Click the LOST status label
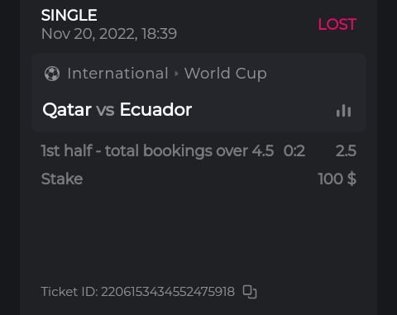Image resolution: width=397 pixels, height=315 pixels. point(337,24)
